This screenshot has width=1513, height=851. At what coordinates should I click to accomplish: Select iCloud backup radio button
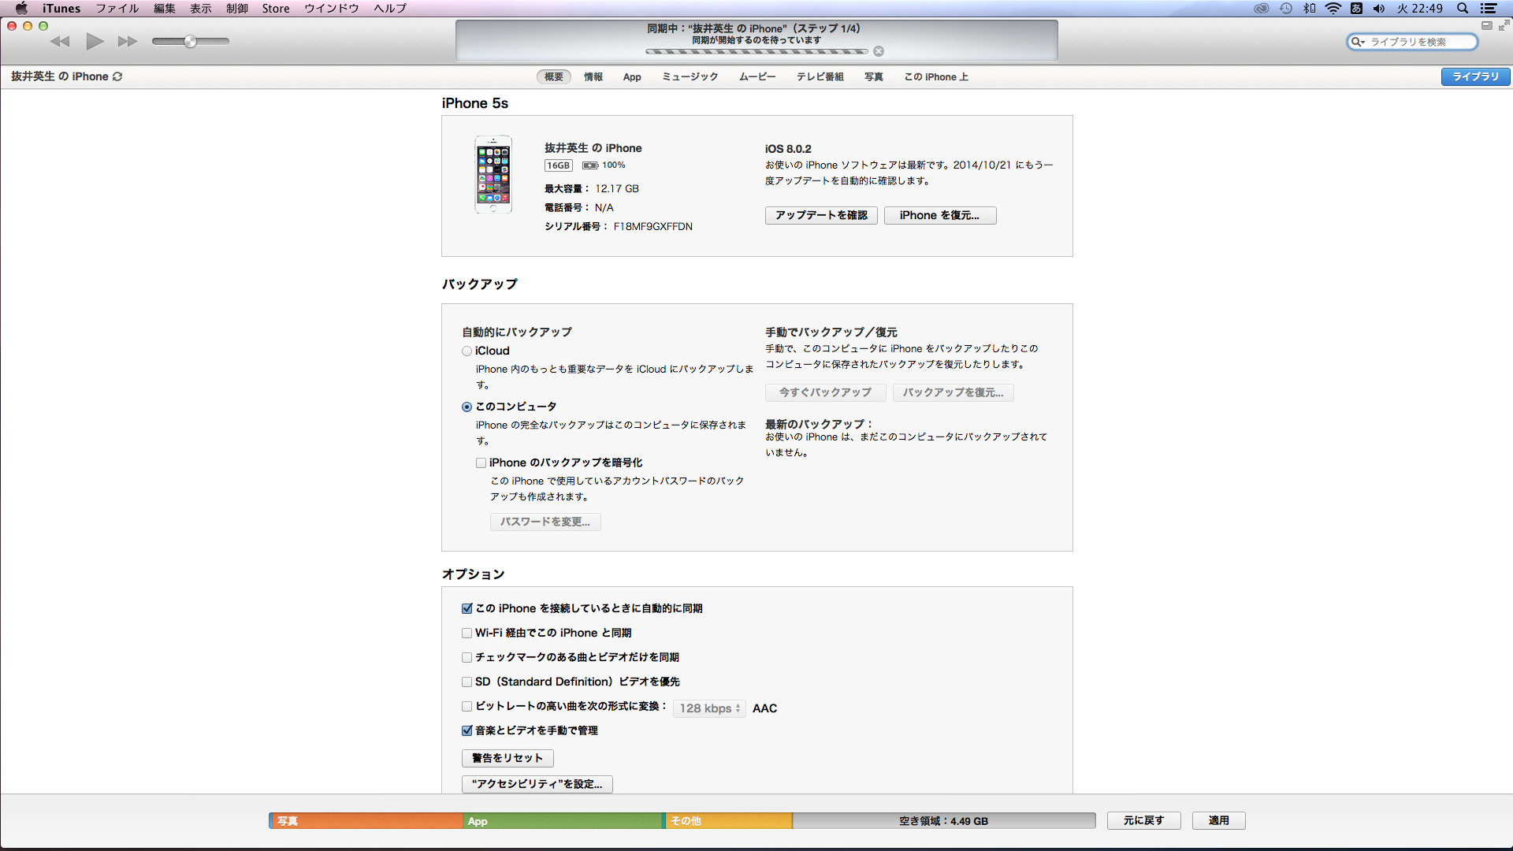click(467, 351)
